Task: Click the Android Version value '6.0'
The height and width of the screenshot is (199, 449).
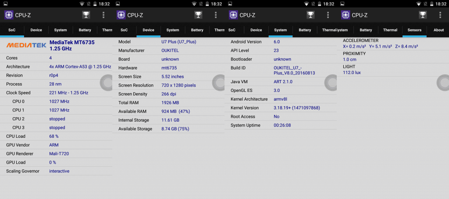Action: click(x=277, y=42)
